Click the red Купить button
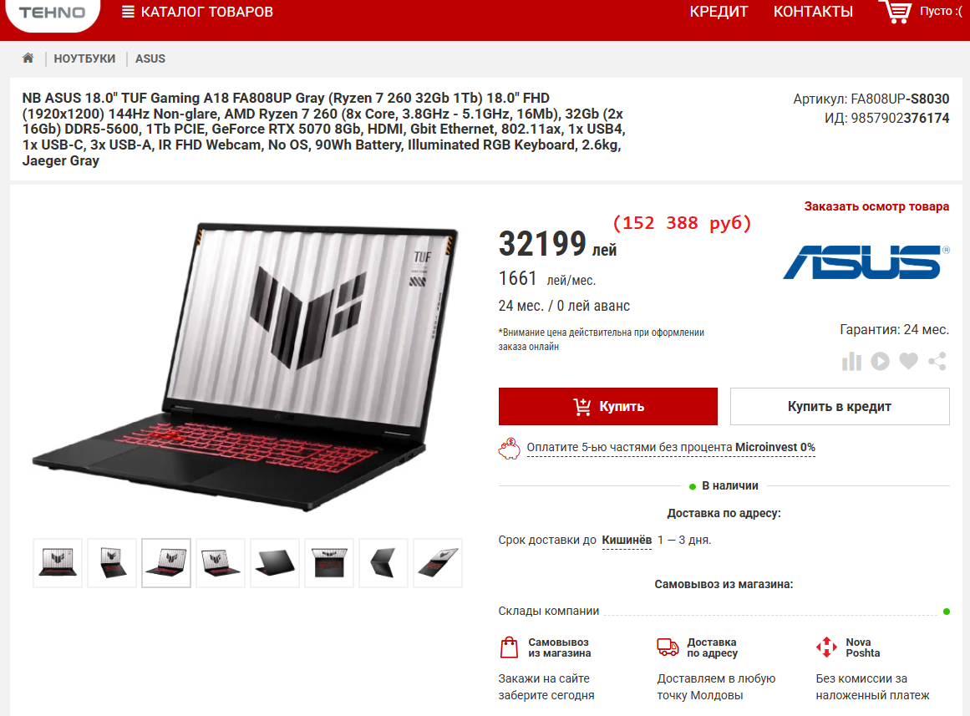 point(608,407)
